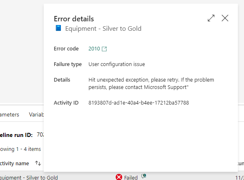Click the Failure type label

(68, 64)
